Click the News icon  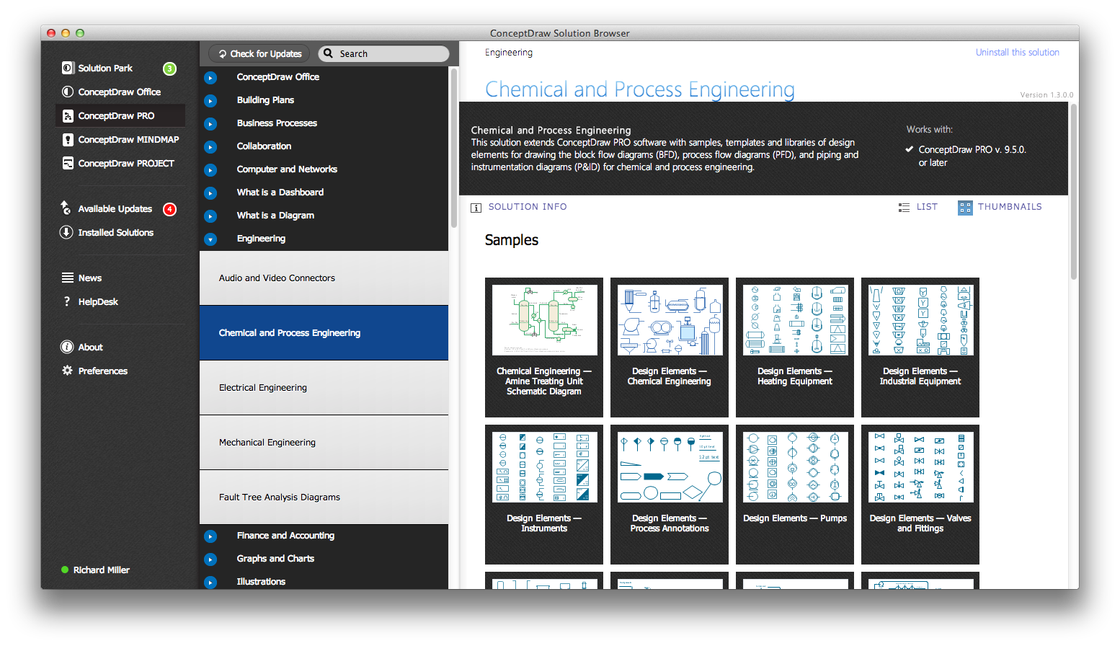(x=67, y=278)
